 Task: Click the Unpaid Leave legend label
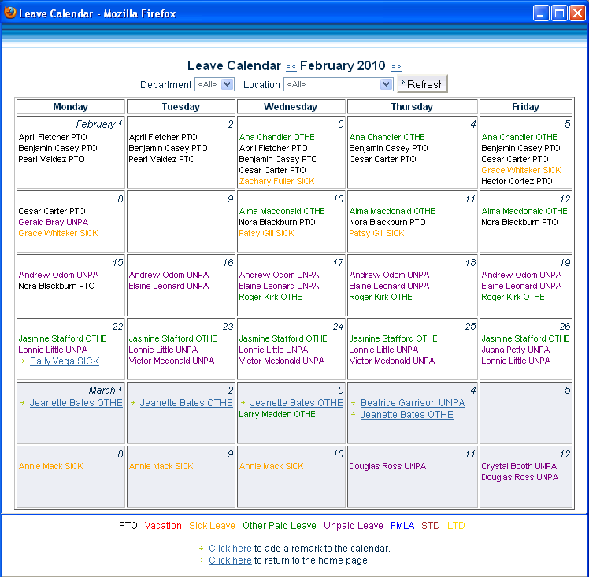point(353,526)
